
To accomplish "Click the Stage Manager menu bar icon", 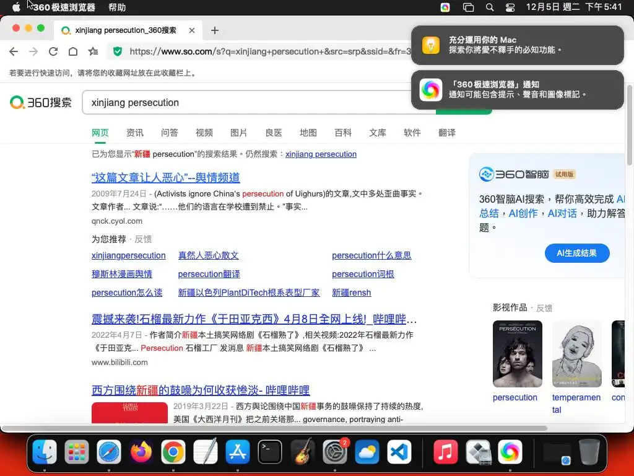I will 468,7.
